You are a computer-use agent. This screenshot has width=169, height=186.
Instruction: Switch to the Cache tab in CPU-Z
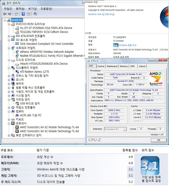click(101, 66)
